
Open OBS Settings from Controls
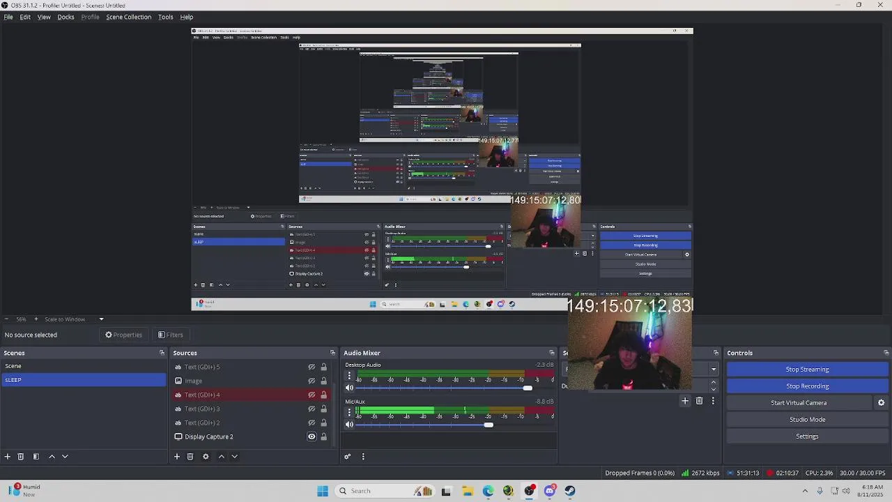click(807, 436)
